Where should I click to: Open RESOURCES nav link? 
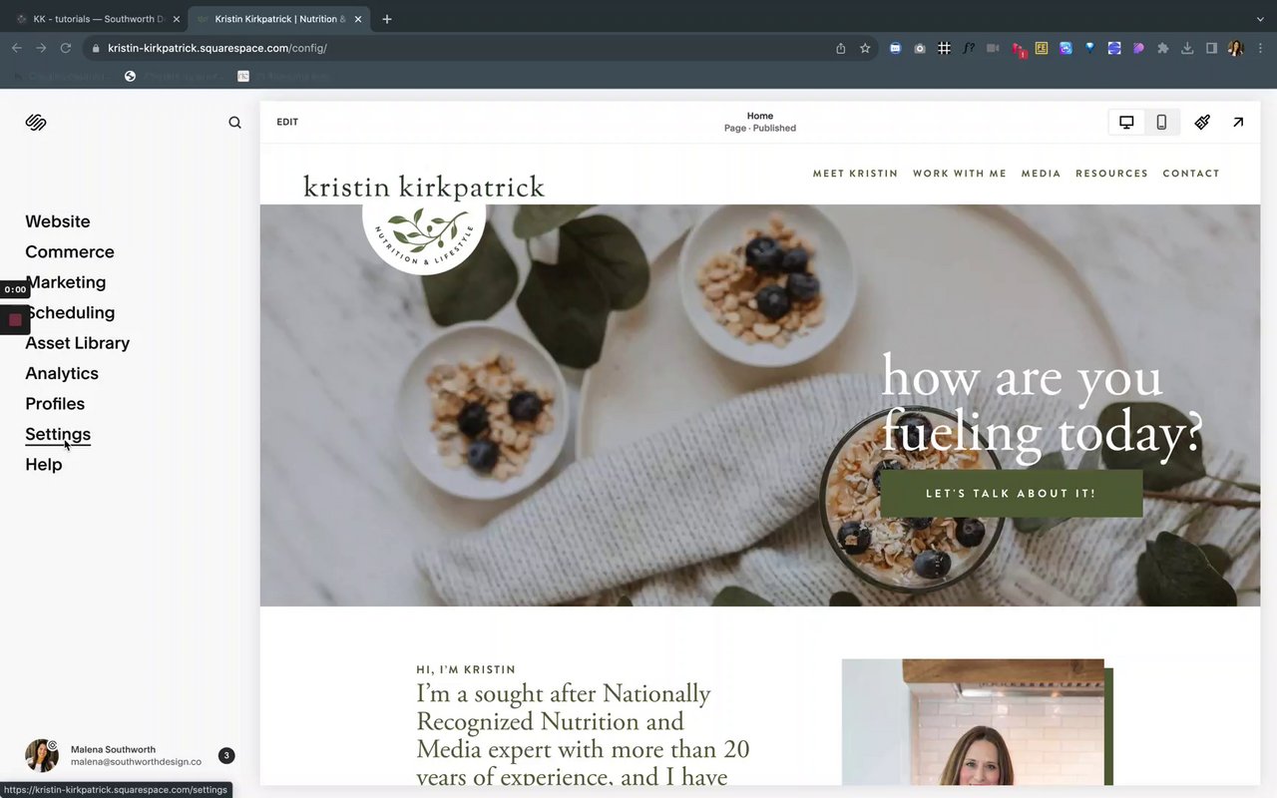tap(1111, 174)
